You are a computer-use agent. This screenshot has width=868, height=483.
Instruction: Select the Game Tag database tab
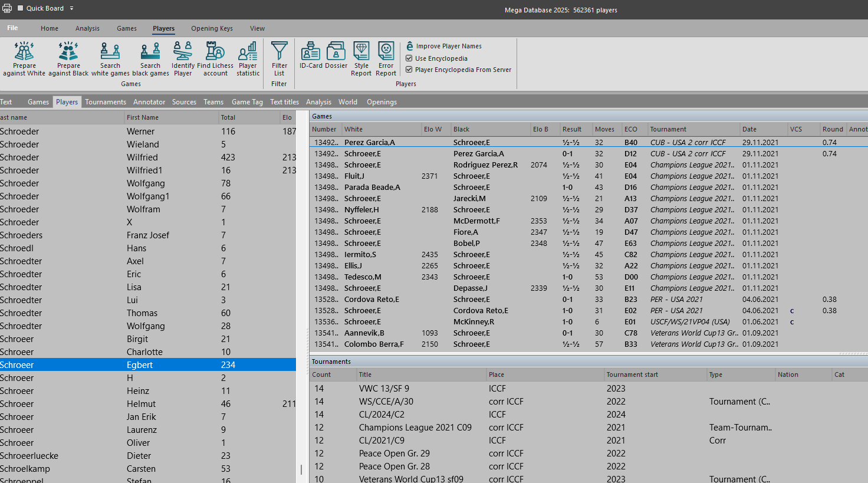[247, 102]
